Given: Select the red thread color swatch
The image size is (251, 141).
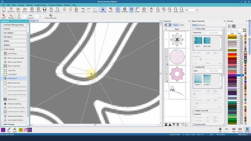Looking at the screenshot, I should tap(232, 54).
